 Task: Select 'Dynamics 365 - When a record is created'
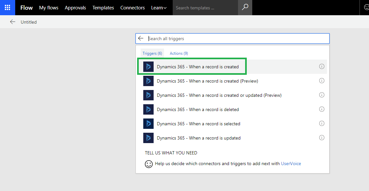coord(232,67)
